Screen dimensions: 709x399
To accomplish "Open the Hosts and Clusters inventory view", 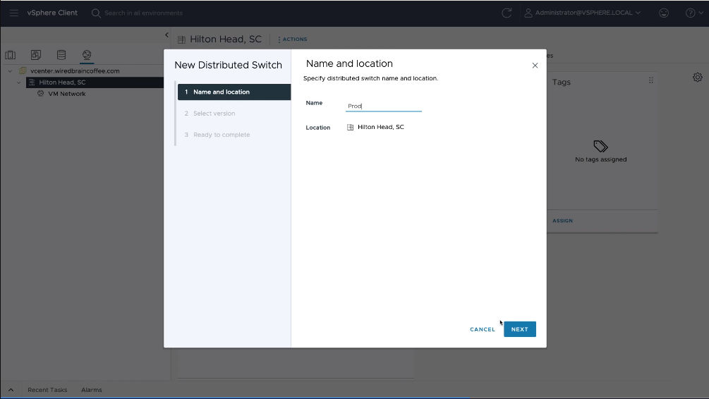I will pos(11,55).
